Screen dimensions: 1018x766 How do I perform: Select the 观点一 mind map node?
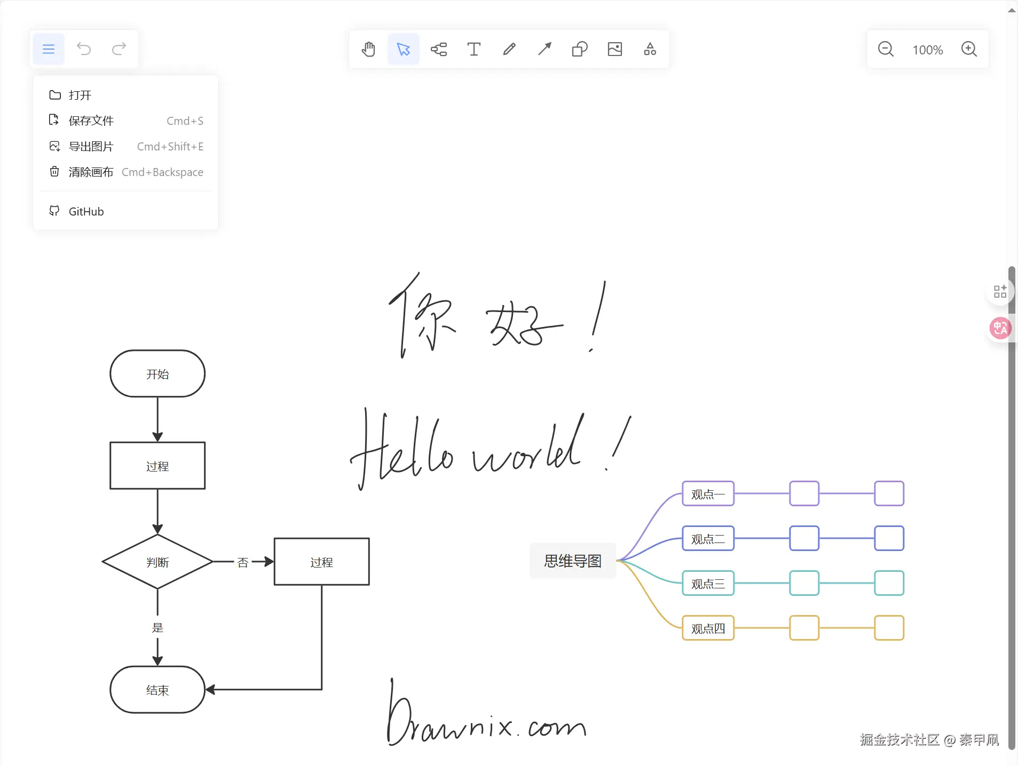708,494
